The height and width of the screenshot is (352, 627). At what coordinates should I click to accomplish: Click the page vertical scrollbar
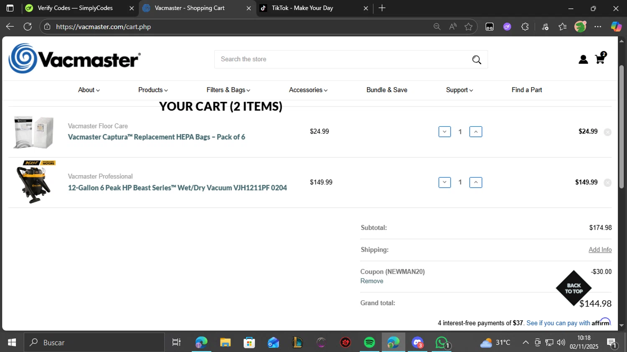pyautogui.click(x=622, y=126)
